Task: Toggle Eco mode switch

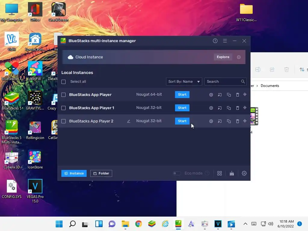Action: [176, 173]
